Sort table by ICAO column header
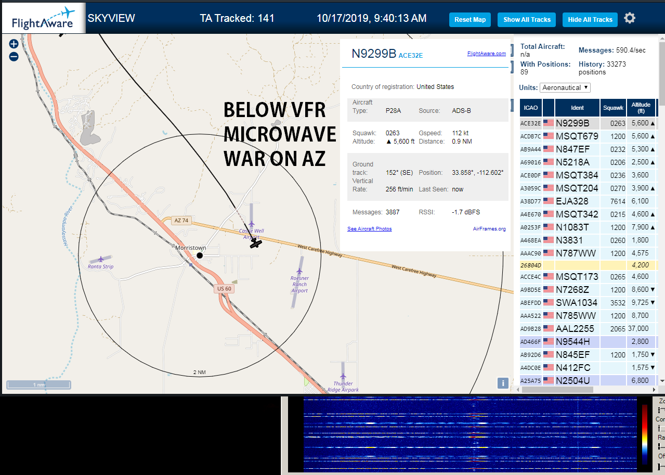 click(530, 108)
